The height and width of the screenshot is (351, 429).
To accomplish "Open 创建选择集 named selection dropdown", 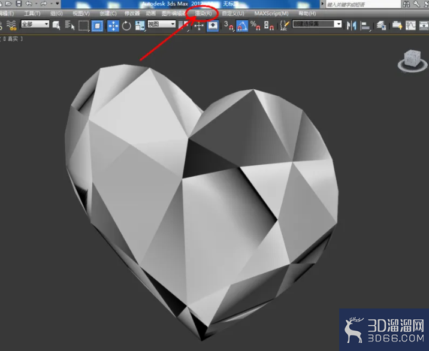I will [x=317, y=24].
